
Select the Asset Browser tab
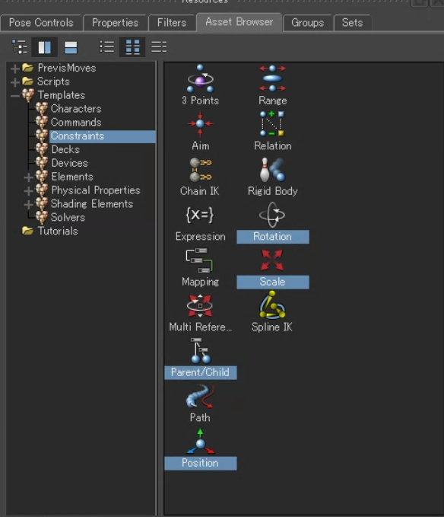click(x=239, y=22)
